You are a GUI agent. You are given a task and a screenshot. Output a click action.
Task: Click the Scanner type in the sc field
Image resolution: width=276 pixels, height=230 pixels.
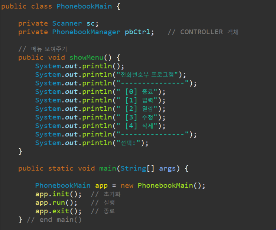tap(67, 23)
